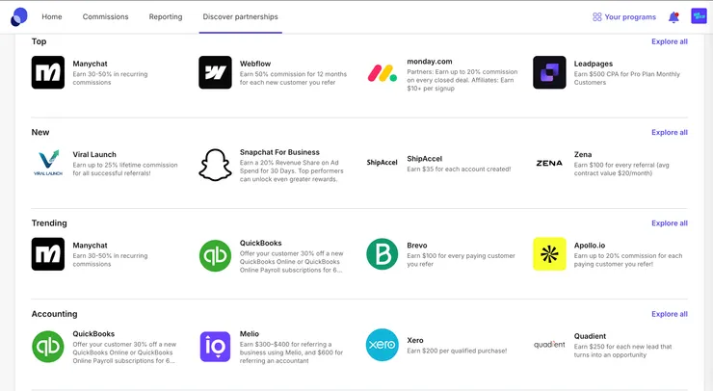
Task: Click the Webflow logo icon
Action: (215, 72)
